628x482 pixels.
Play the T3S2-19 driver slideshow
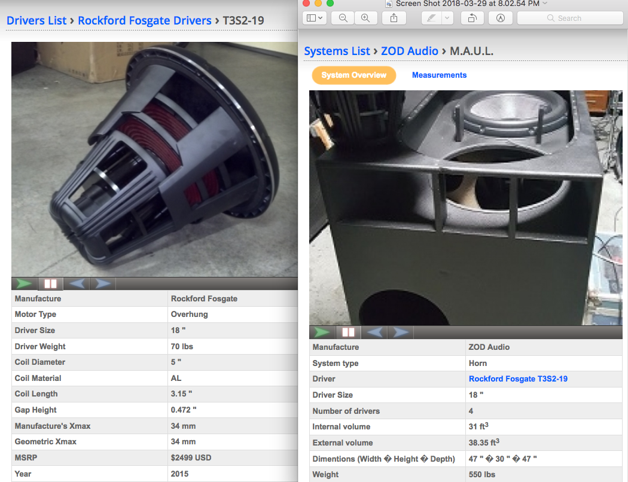point(24,283)
